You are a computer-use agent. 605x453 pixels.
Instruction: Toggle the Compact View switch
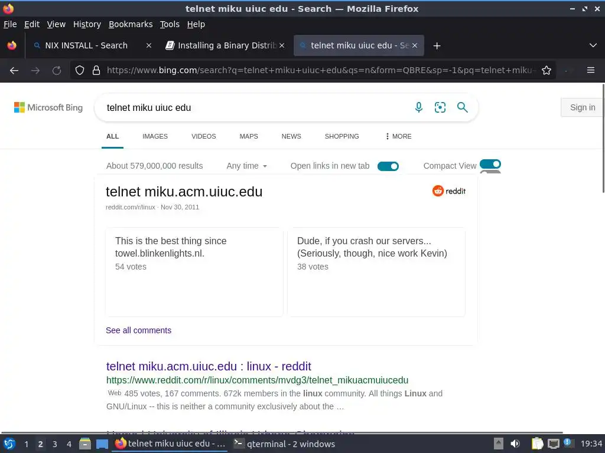490,165
